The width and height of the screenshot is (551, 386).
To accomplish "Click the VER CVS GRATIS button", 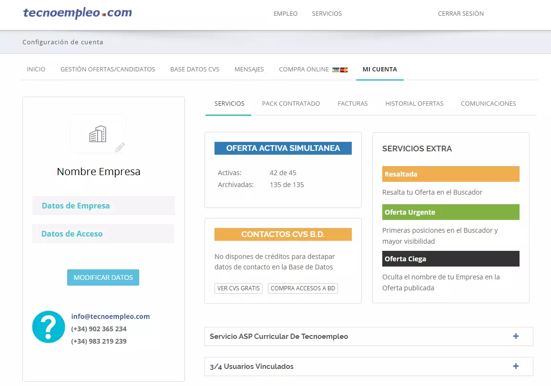I will click(x=238, y=288).
